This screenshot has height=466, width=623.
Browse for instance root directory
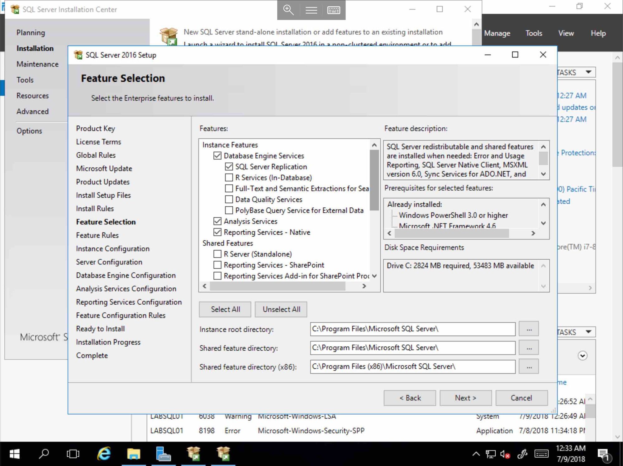pos(529,329)
